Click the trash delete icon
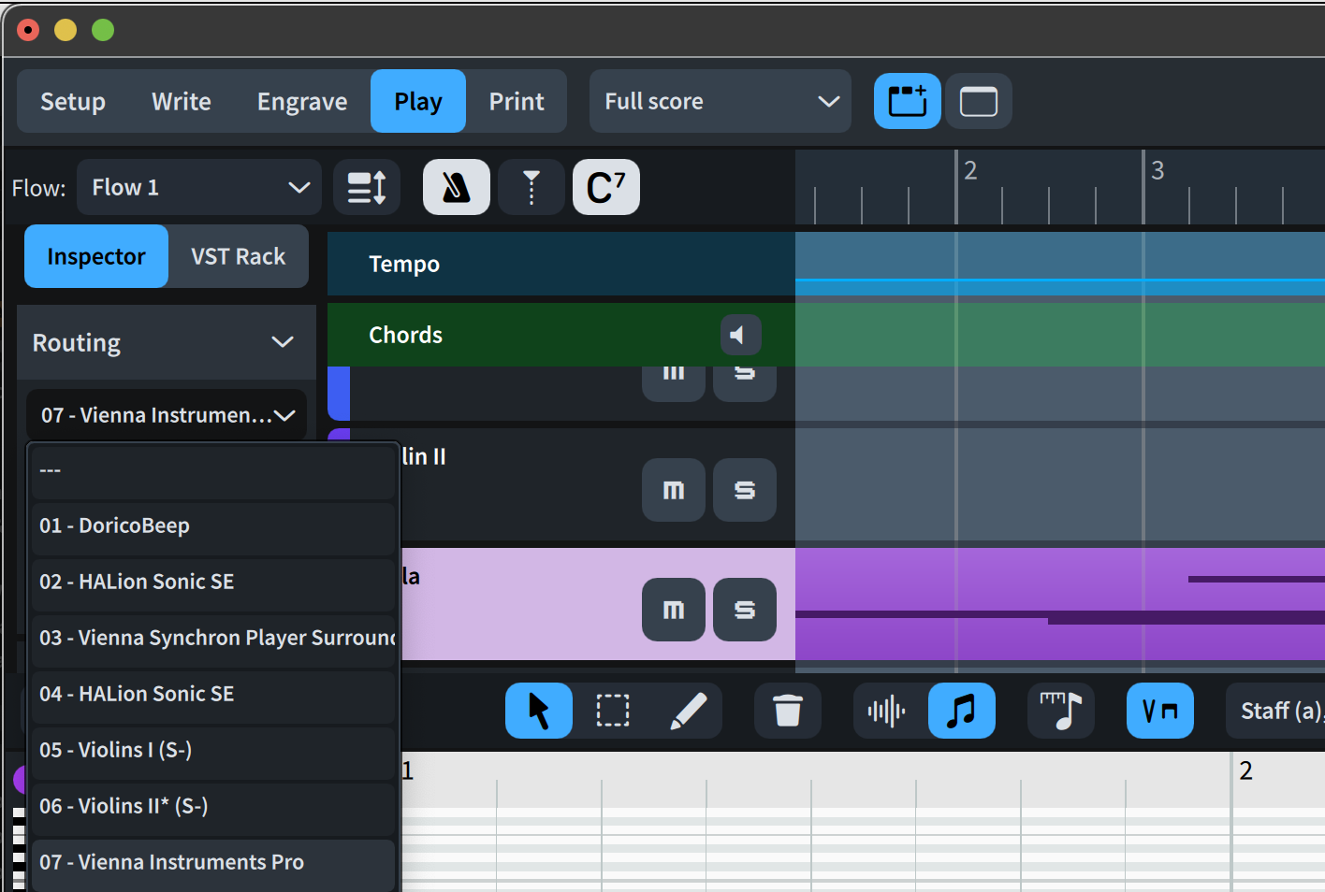The image size is (1325, 892). (x=788, y=712)
